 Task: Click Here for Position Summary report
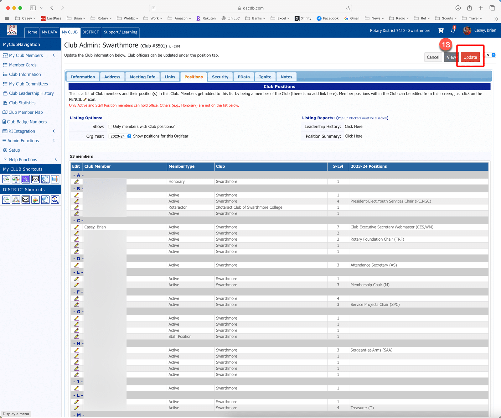(354, 136)
